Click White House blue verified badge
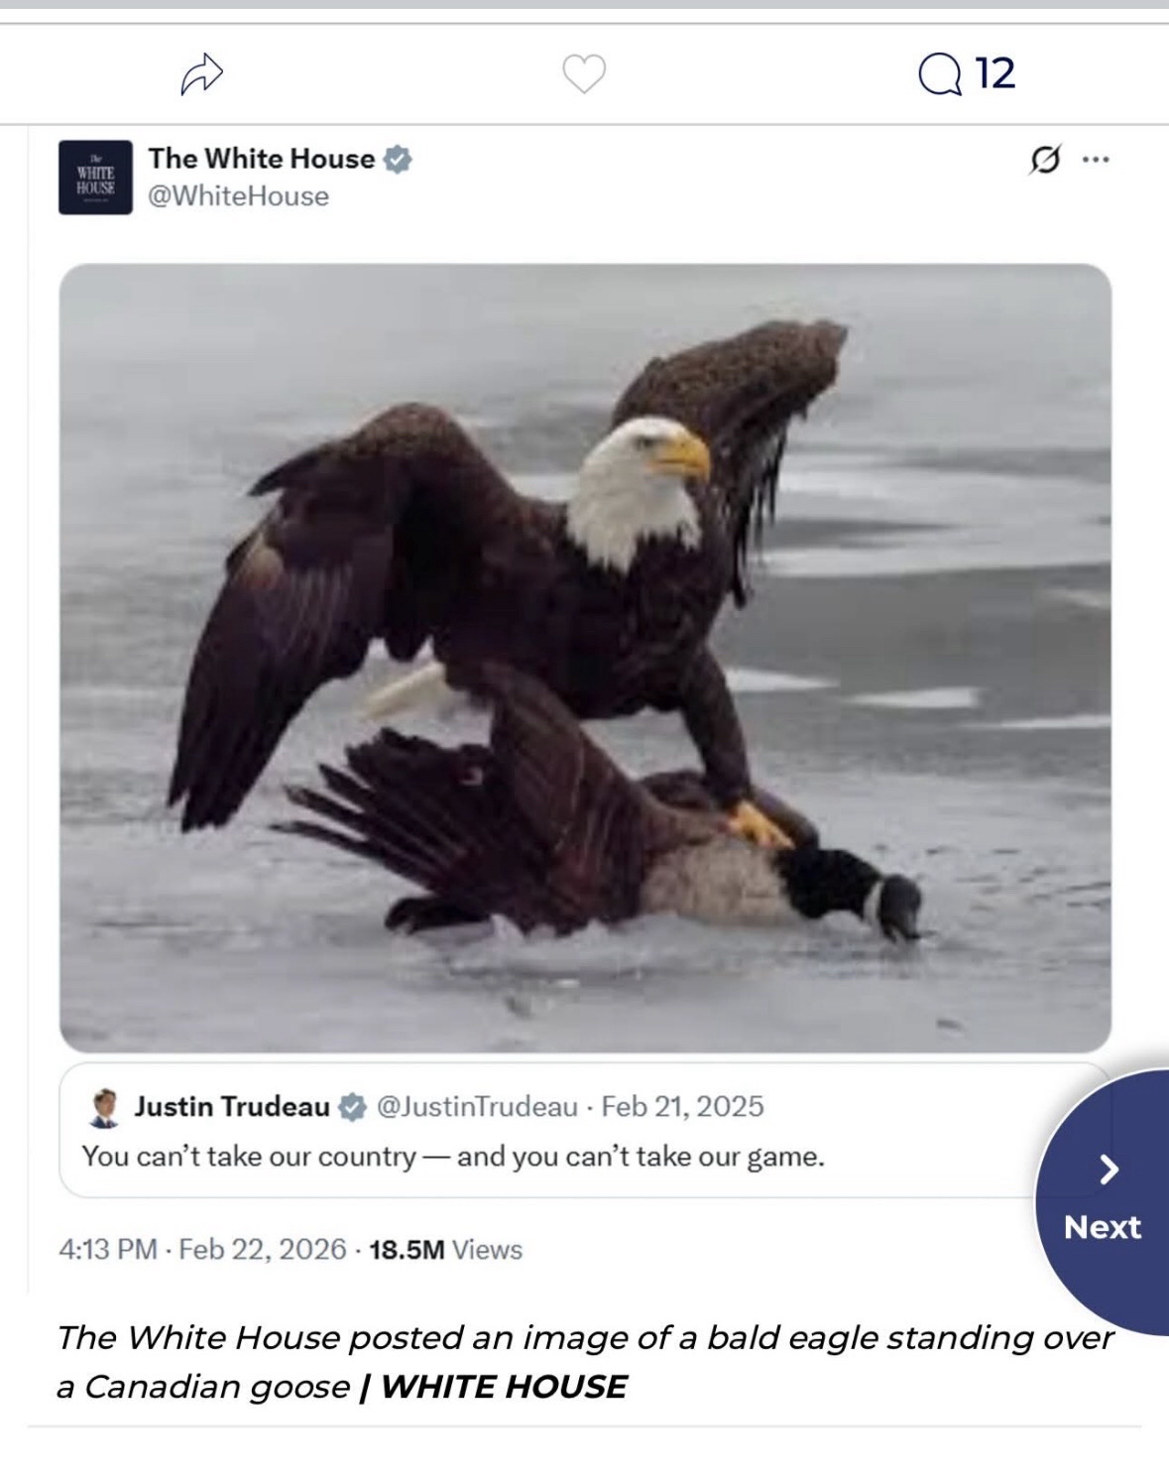 [x=398, y=159]
